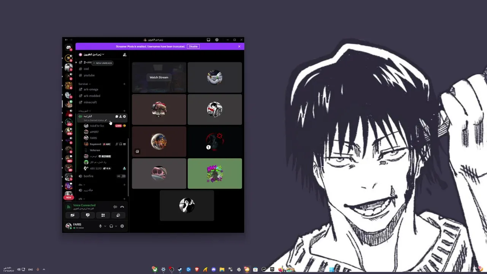Switch the ENG language indicator in taskbar
This screenshot has height=274, width=487.
30,269
